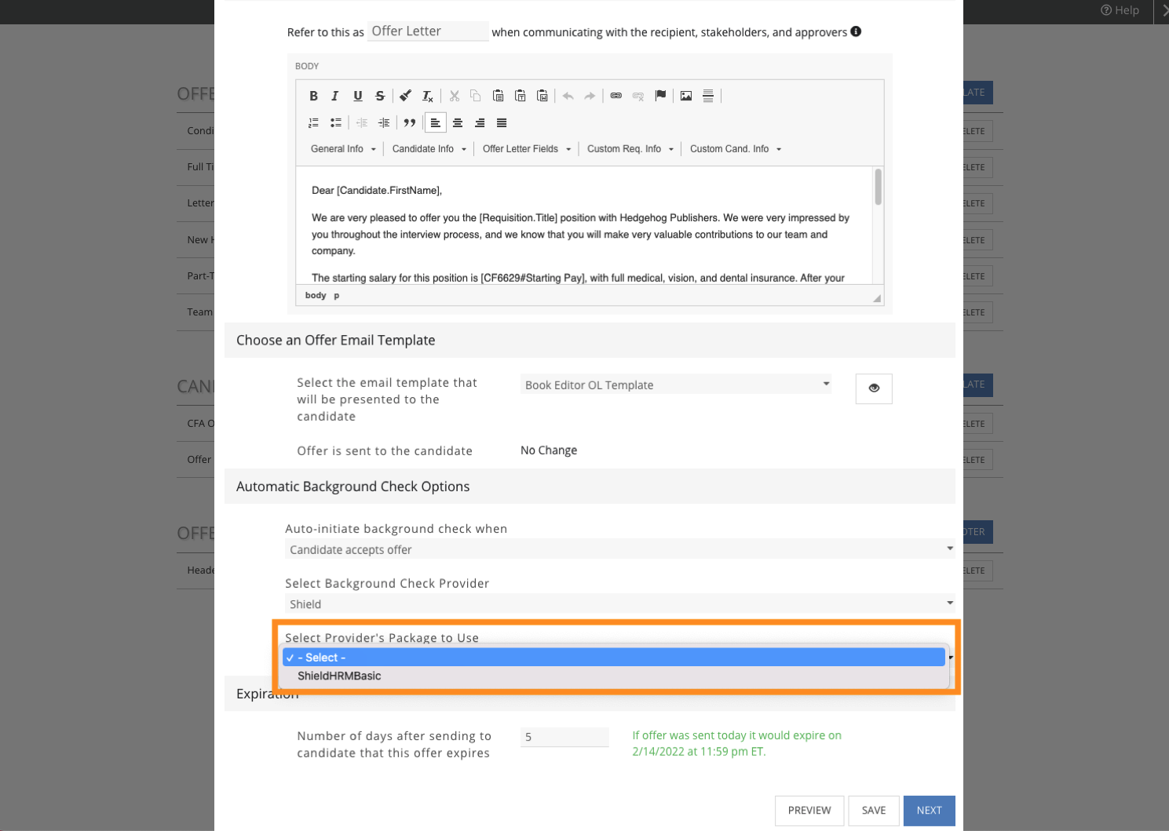Toggle bold formatting in the editor

313,96
